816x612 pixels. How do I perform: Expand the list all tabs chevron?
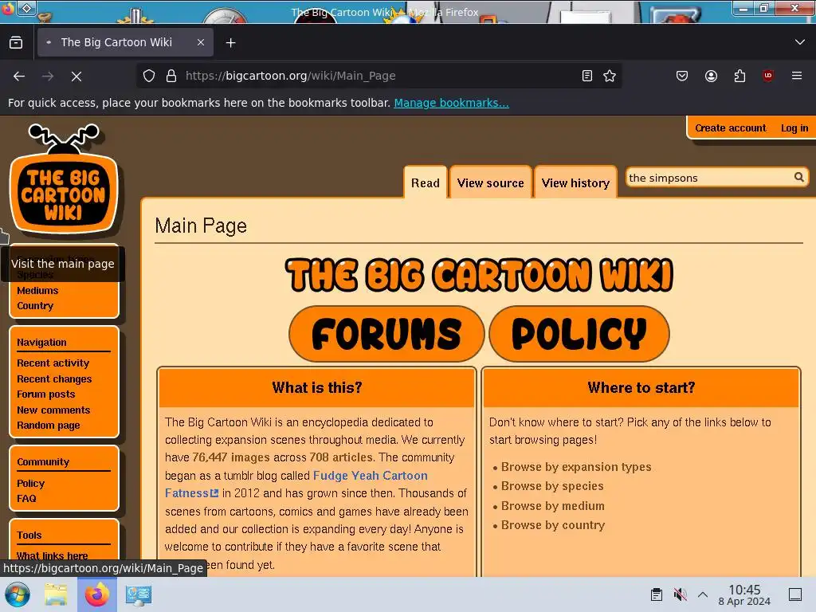click(x=800, y=42)
